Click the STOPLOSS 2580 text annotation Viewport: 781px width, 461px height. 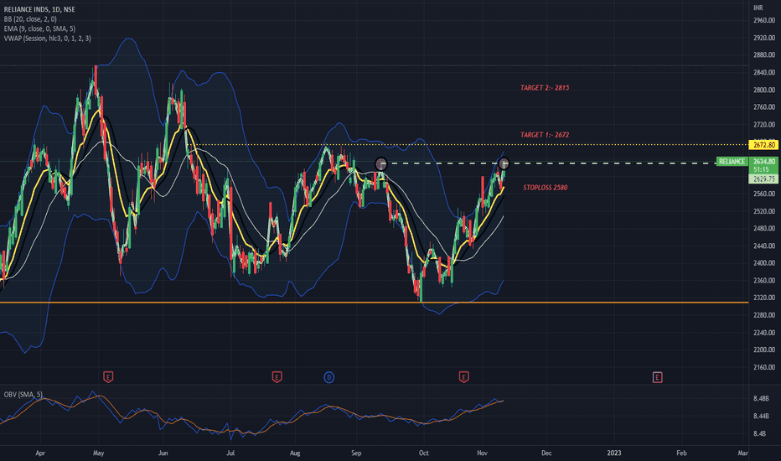point(545,188)
